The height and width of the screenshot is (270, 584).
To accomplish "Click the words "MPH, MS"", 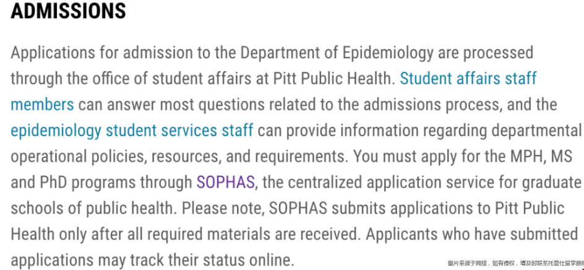I will [x=544, y=157].
